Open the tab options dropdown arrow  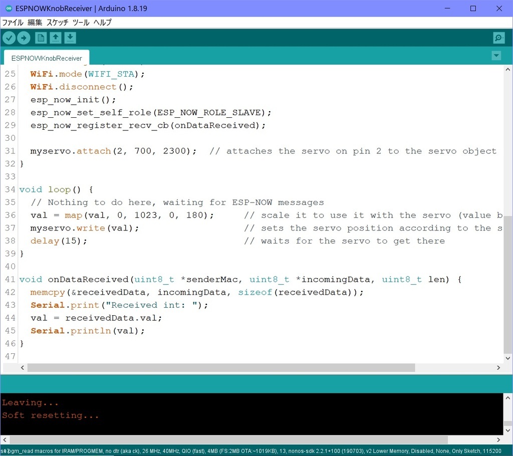coord(496,56)
